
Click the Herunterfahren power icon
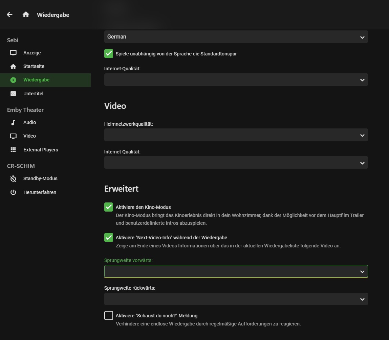click(x=13, y=192)
